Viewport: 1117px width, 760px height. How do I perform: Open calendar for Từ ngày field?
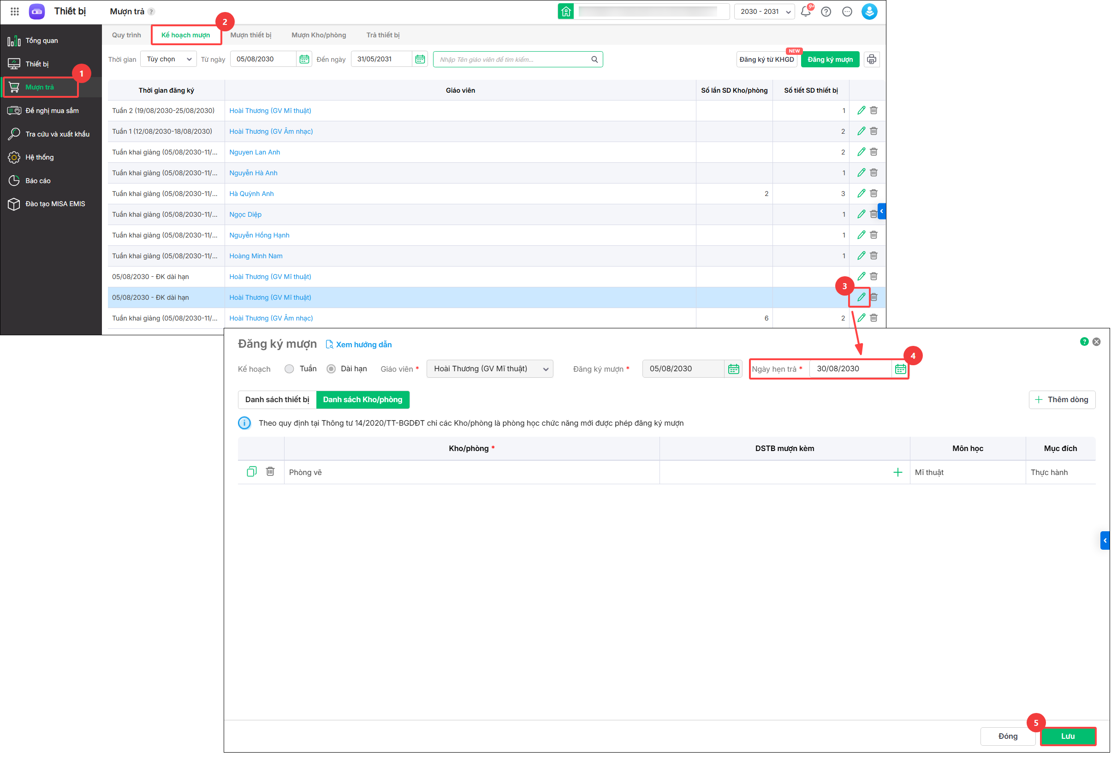point(304,59)
